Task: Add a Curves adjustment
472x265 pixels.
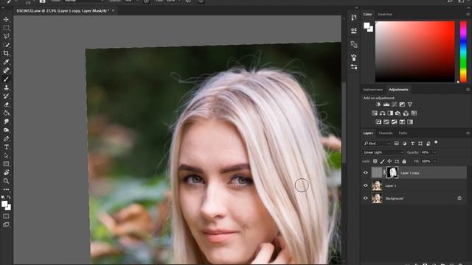Action: 394,105
